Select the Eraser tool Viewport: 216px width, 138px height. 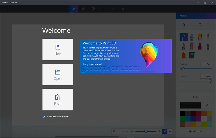(192, 46)
